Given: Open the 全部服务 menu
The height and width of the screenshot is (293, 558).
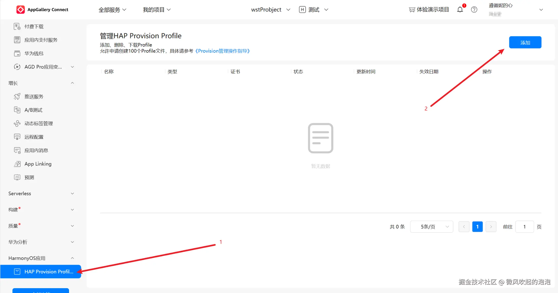Looking at the screenshot, I should click(x=112, y=10).
